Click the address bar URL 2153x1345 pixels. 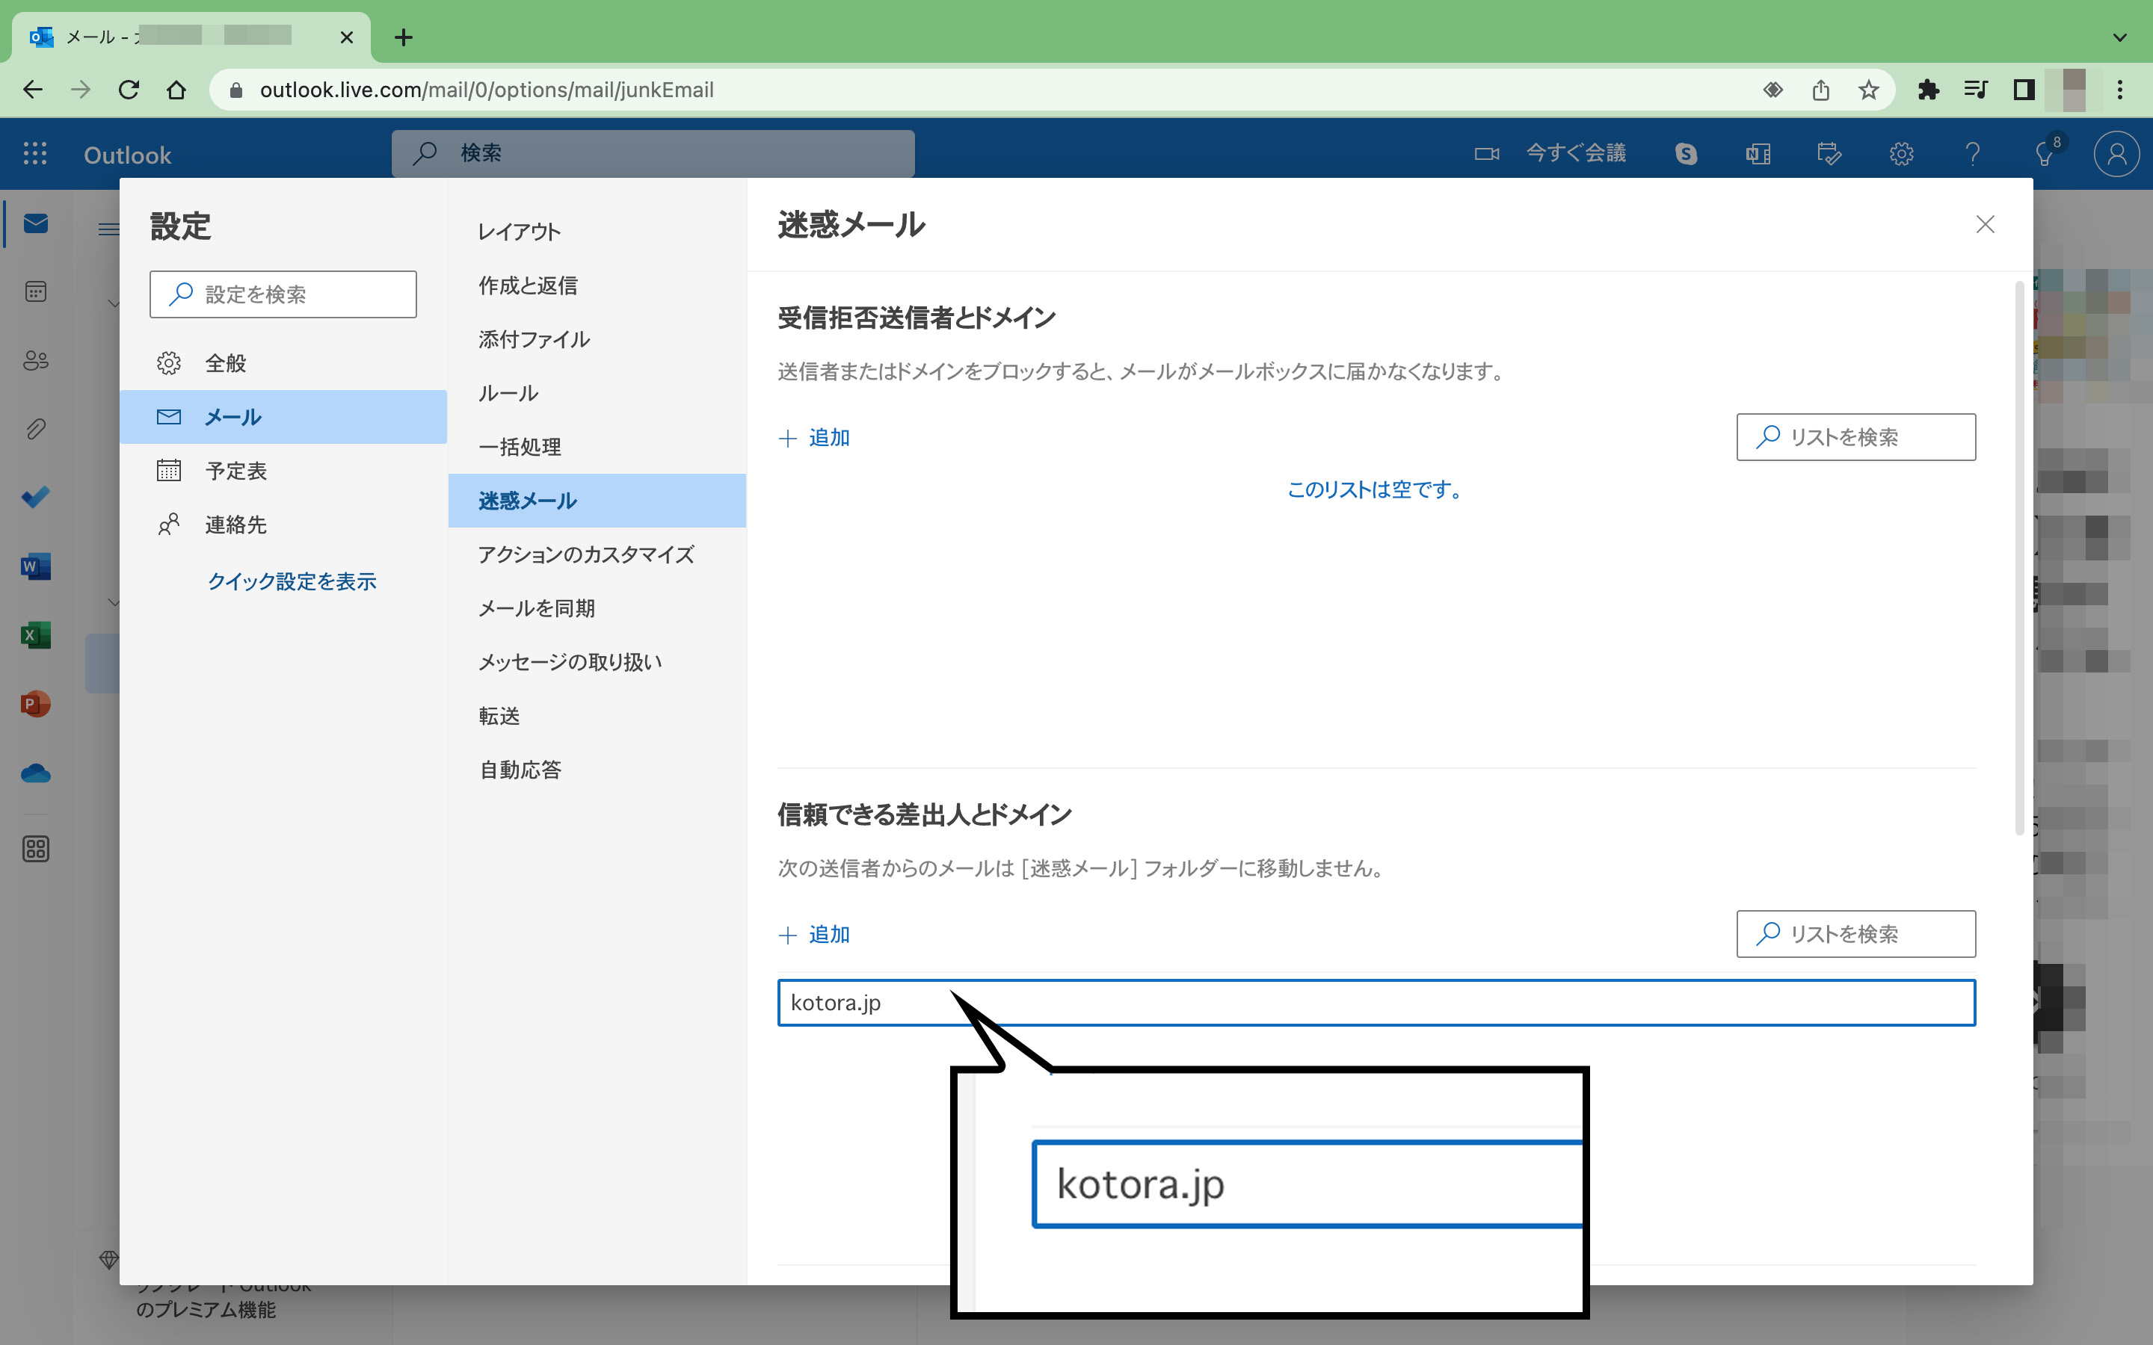coord(487,90)
